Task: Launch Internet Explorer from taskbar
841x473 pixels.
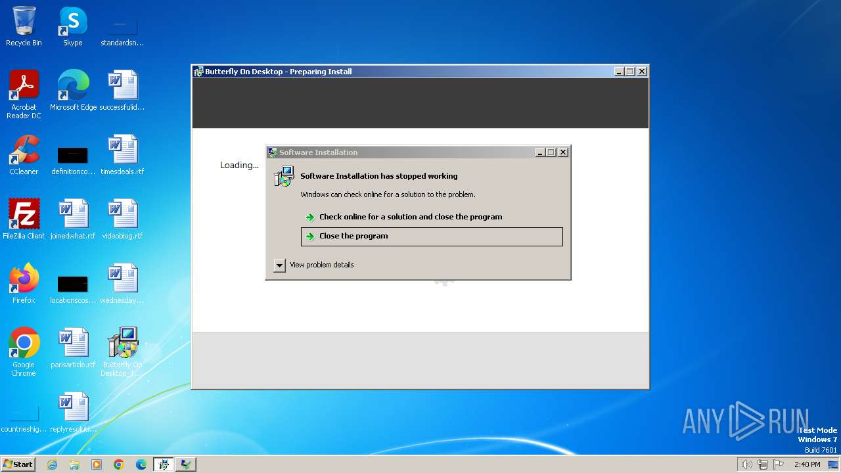Action: pyautogui.click(x=52, y=464)
